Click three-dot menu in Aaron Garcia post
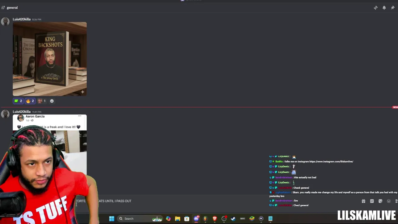Screen dimensions: 398x224 [x=80, y=116]
